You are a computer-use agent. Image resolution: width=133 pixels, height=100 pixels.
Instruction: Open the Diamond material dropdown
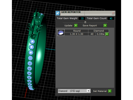tap(88, 91)
